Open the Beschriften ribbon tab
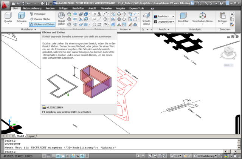The width and height of the screenshot is (242, 159). (x=78, y=8)
